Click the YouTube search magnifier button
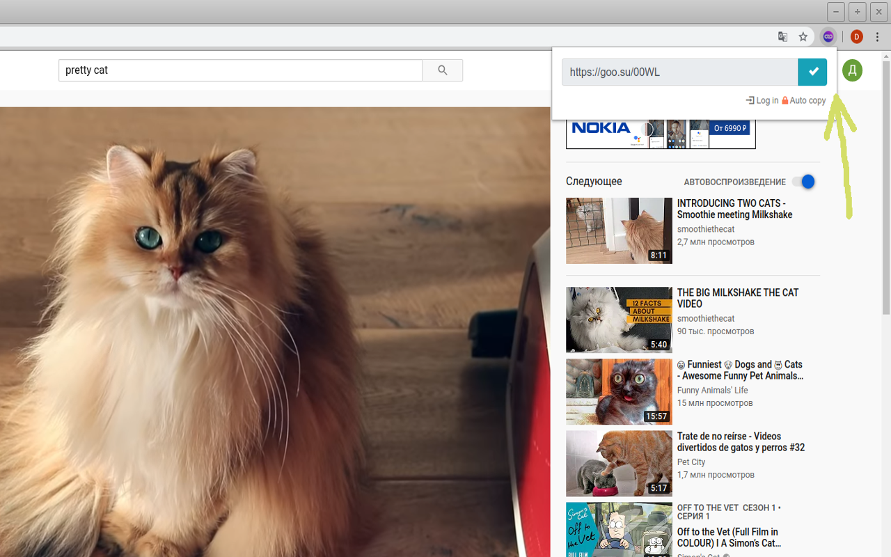The width and height of the screenshot is (891, 557). (x=443, y=70)
